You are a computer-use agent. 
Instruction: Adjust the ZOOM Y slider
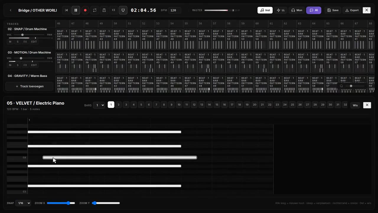106,203
